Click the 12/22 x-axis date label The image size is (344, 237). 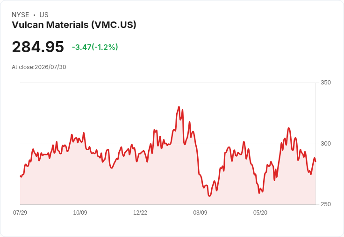pyautogui.click(x=140, y=212)
